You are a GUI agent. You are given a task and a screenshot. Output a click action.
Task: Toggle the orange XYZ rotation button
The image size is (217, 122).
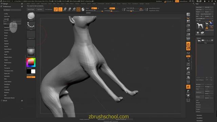pos(188,56)
